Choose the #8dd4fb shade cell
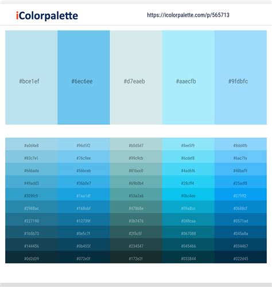This screenshot has width=272, height=287. [240, 144]
